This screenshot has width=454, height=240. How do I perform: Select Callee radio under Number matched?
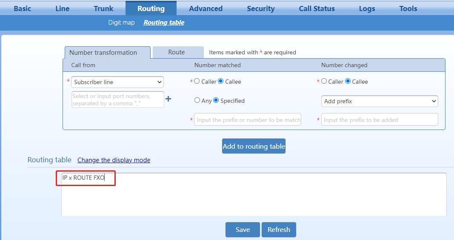coord(220,82)
